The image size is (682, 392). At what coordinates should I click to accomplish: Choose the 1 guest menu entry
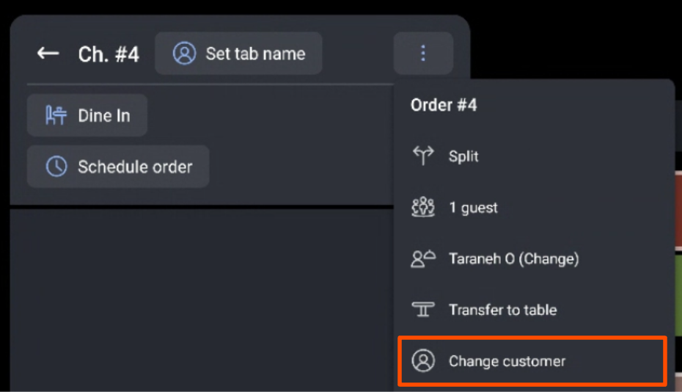tap(473, 208)
